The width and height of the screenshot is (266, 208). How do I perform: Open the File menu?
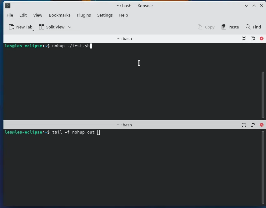[10, 15]
